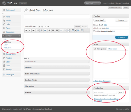131x112 pixels.
Task: Click the insert link icon
Action: 61,31
